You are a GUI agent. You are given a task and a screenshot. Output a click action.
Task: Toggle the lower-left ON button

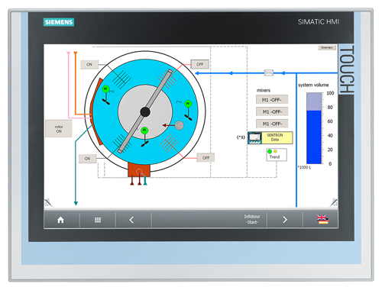(87, 159)
